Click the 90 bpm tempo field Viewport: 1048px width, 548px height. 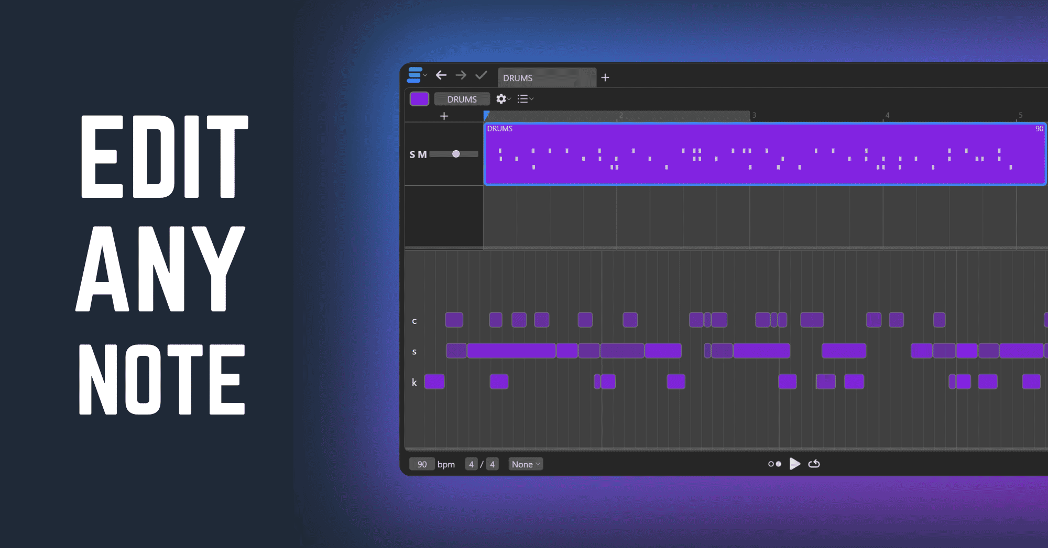[422, 464]
